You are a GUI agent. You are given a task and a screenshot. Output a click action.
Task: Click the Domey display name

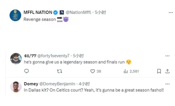[x=31, y=84]
